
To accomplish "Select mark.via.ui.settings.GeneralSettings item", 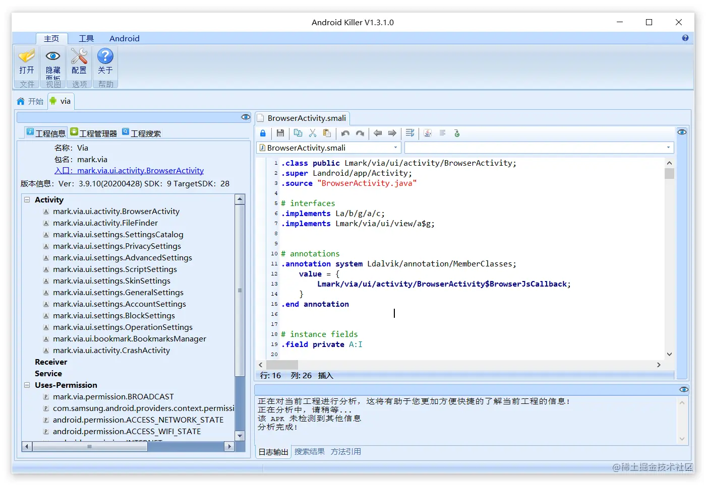I will tap(118, 293).
